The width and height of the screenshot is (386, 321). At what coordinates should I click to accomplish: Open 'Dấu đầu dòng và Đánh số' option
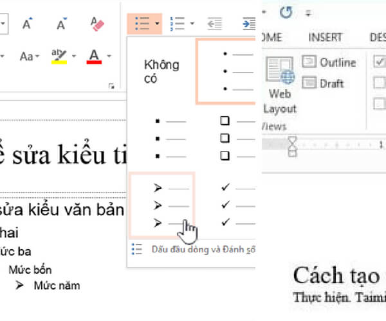point(193,249)
